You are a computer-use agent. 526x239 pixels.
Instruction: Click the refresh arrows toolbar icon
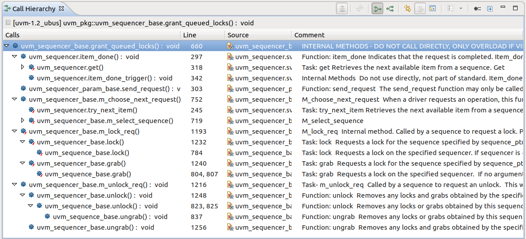pyautogui.click(x=359, y=8)
